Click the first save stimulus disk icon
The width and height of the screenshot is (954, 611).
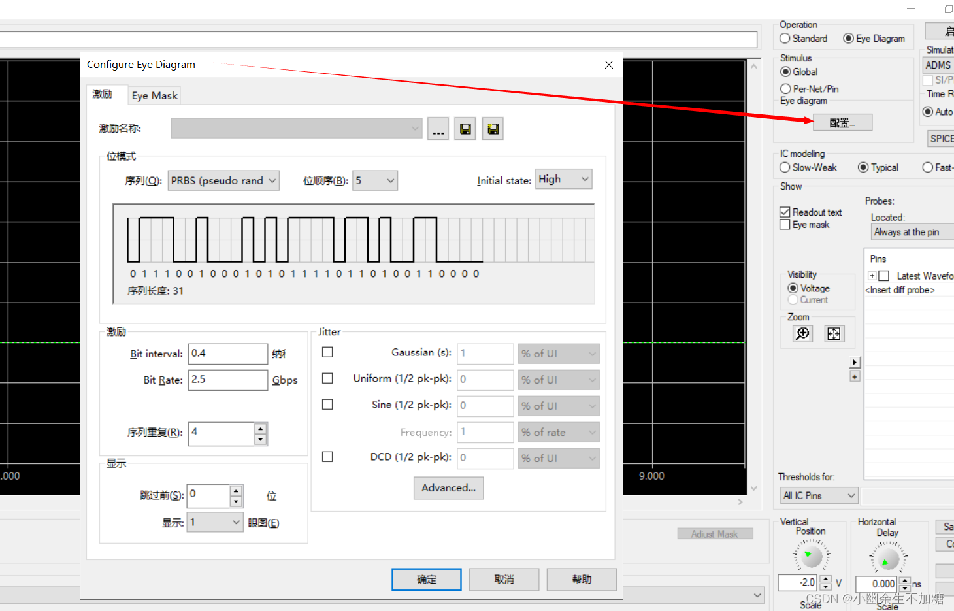point(465,129)
